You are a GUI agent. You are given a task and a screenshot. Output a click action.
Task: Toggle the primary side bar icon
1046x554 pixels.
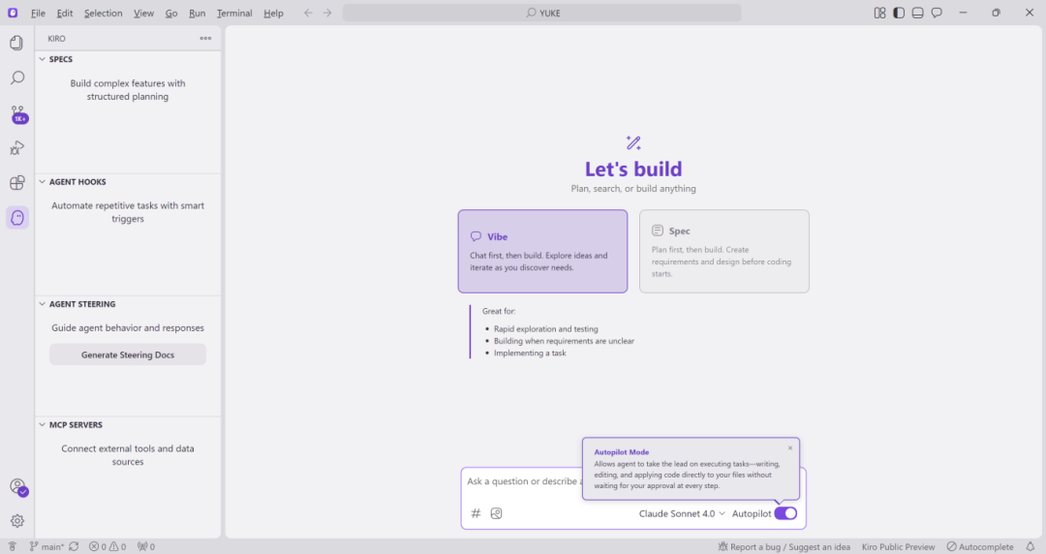(x=899, y=13)
